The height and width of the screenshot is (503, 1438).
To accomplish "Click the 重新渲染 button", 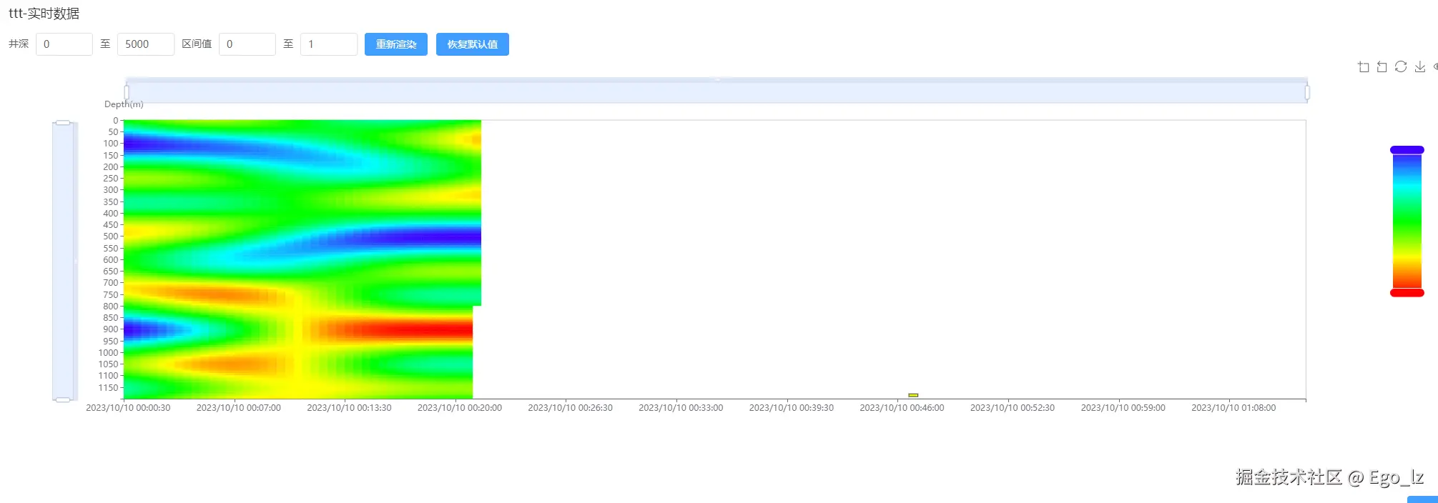I will coord(396,44).
